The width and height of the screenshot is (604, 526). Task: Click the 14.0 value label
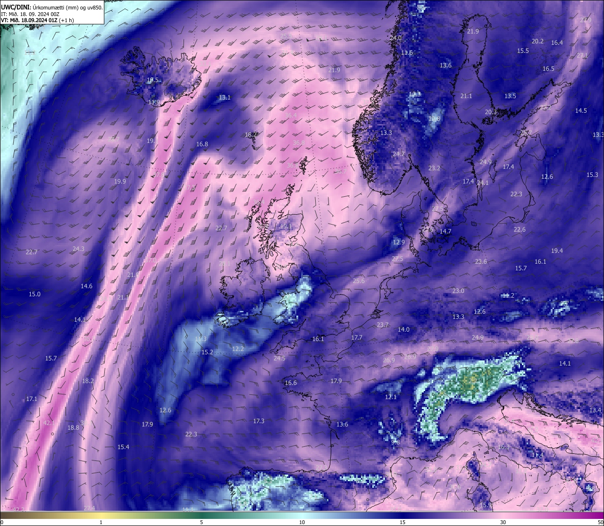tap(403, 330)
